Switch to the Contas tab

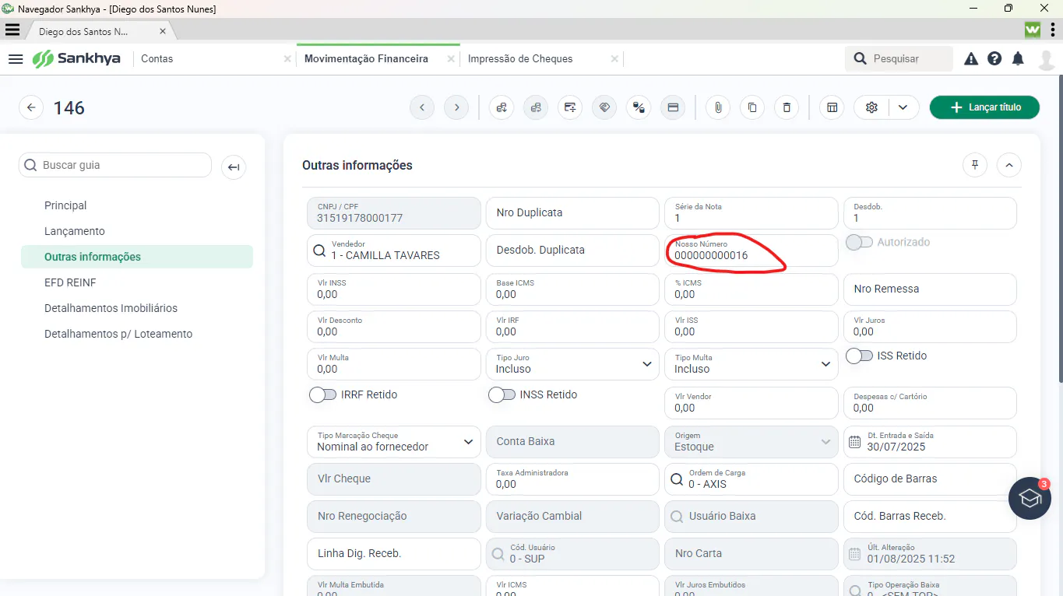(157, 58)
